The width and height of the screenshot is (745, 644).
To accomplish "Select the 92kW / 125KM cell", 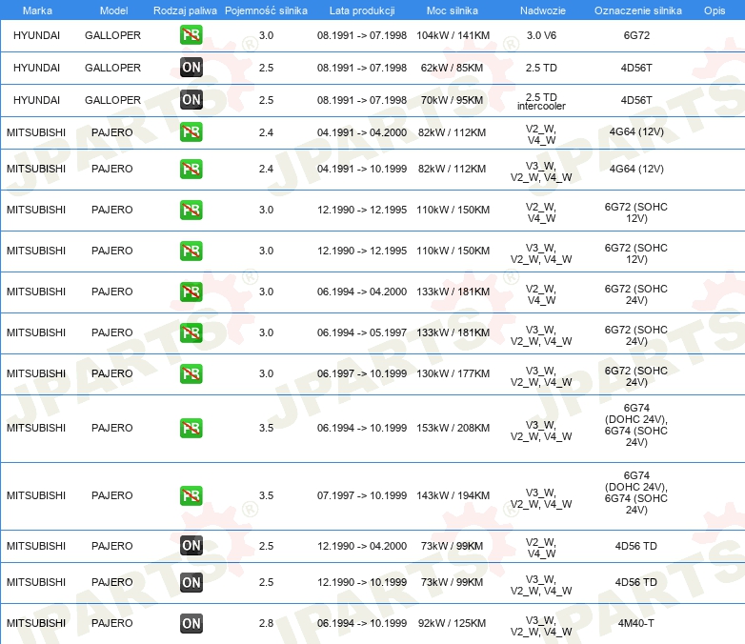I will [x=452, y=623].
